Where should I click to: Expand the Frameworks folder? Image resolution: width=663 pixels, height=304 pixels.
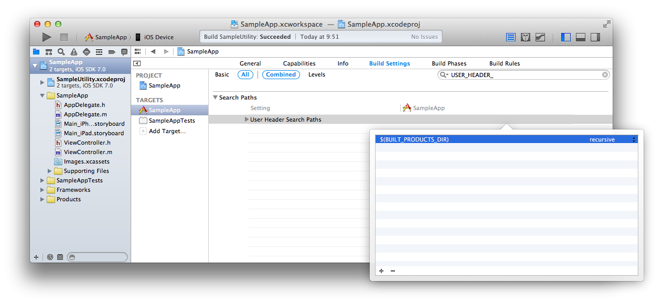tap(43, 190)
